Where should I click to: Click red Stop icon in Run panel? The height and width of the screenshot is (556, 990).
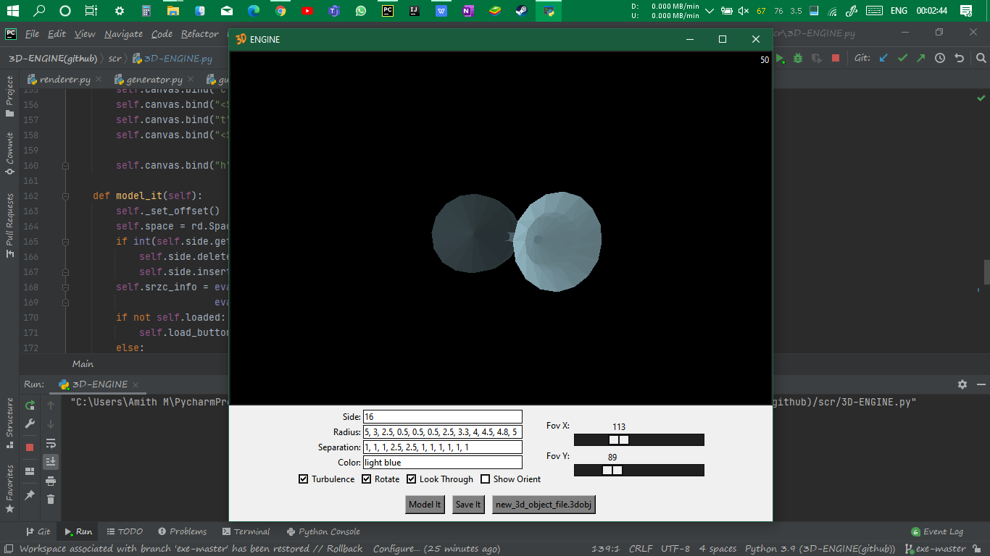pyautogui.click(x=30, y=447)
